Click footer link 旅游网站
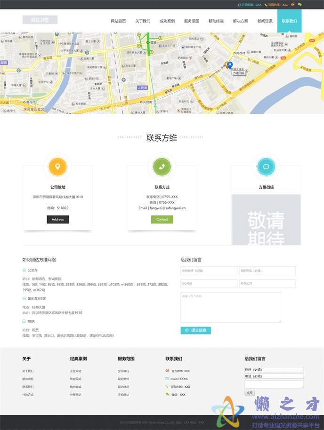 tap(75, 379)
